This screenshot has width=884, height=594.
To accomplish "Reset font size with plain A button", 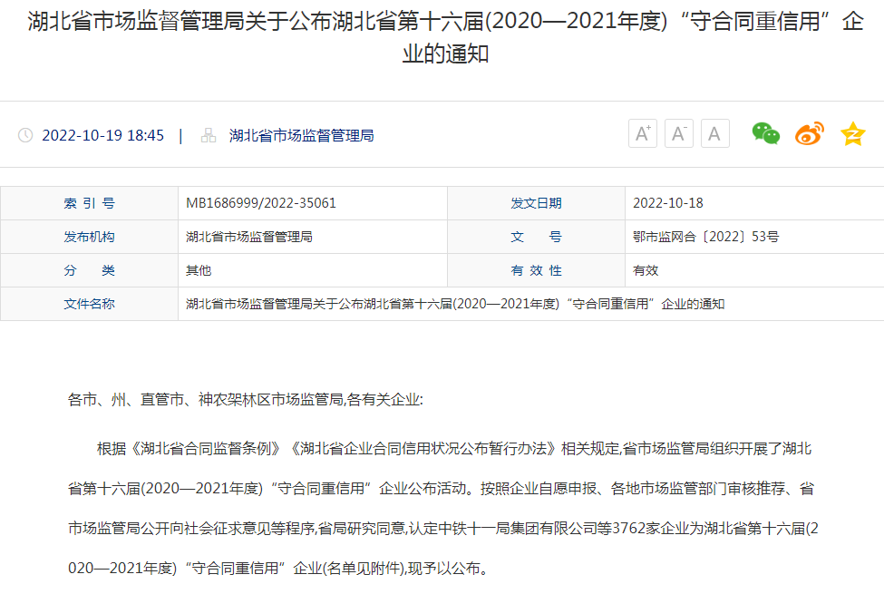I will pos(714,133).
